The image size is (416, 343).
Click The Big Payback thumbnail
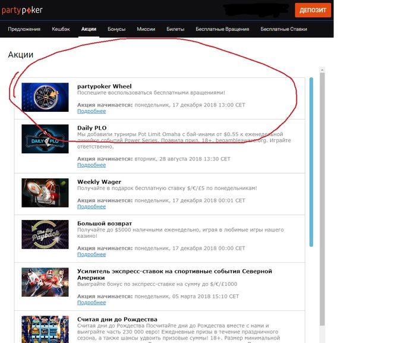pyautogui.click(x=45, y=234)
